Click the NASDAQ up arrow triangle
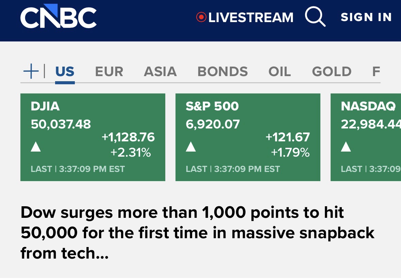The width and height of the screenshot is (401, 280). [346, 147]
